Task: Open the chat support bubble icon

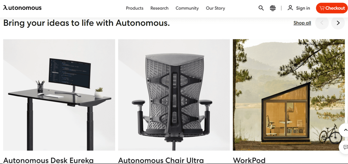Action: coord(345,147)
